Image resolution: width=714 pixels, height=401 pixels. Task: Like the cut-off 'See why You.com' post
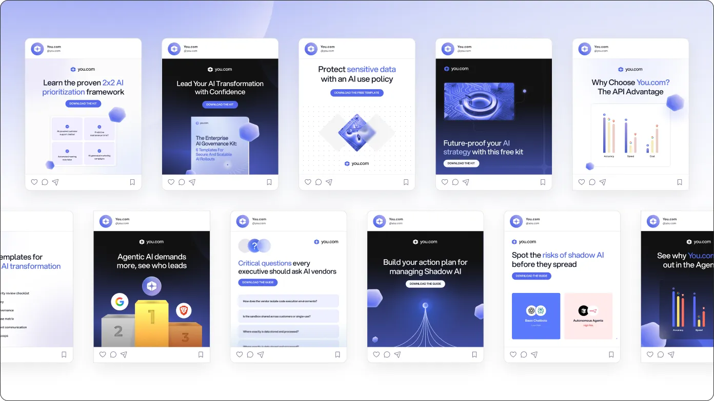click(x=650, y=354)
